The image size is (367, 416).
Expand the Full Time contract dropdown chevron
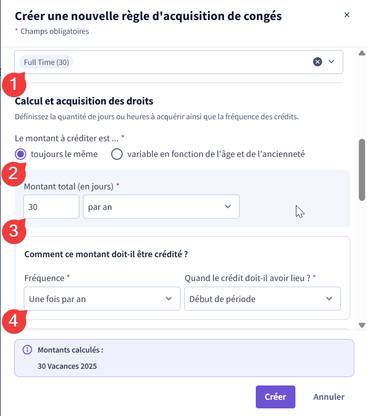coord(331,62)
